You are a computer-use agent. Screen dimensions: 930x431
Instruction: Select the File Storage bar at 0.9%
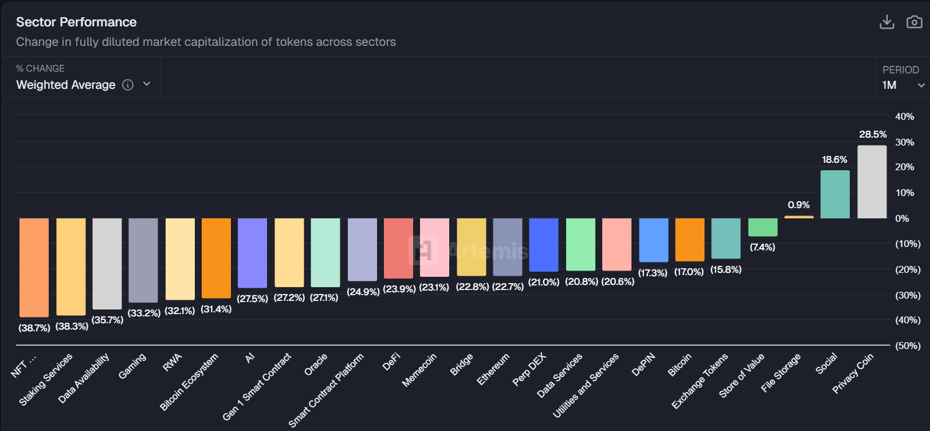(799, 217)
